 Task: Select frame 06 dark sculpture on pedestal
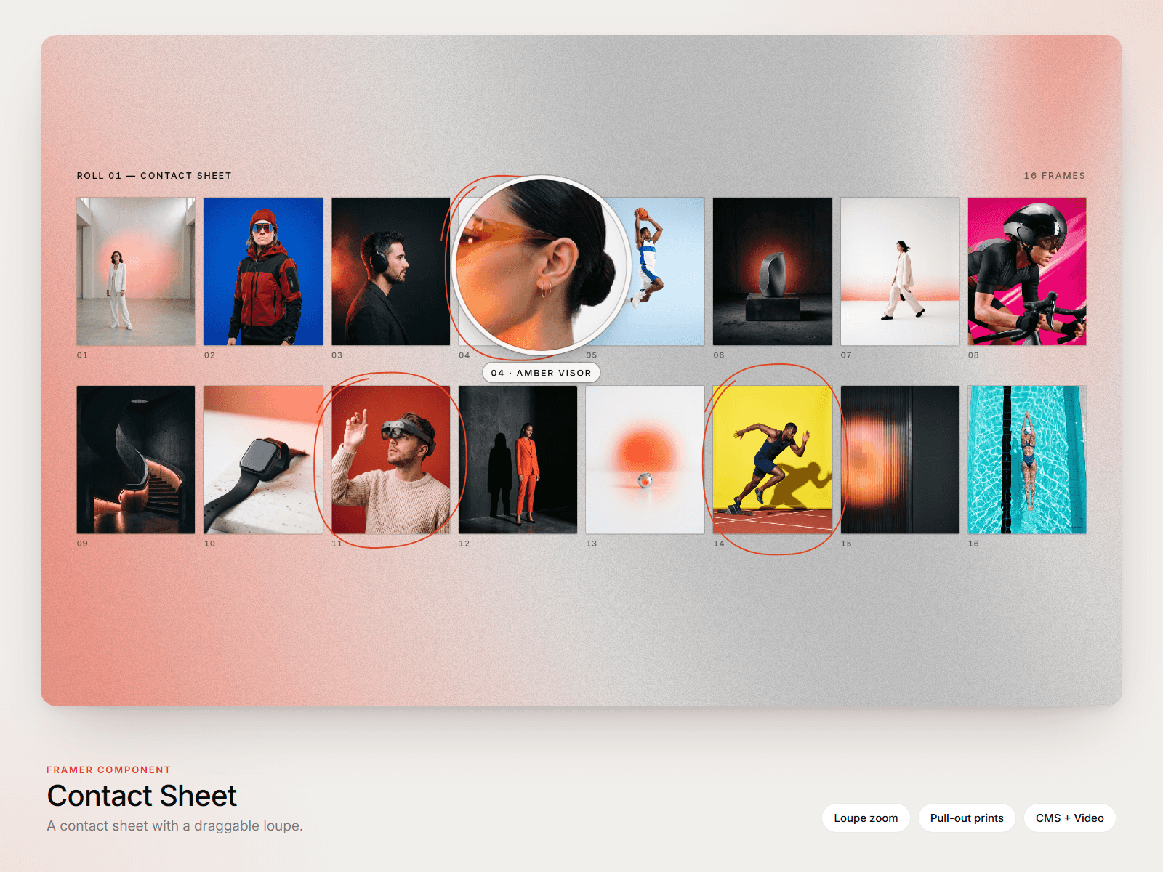773,271
